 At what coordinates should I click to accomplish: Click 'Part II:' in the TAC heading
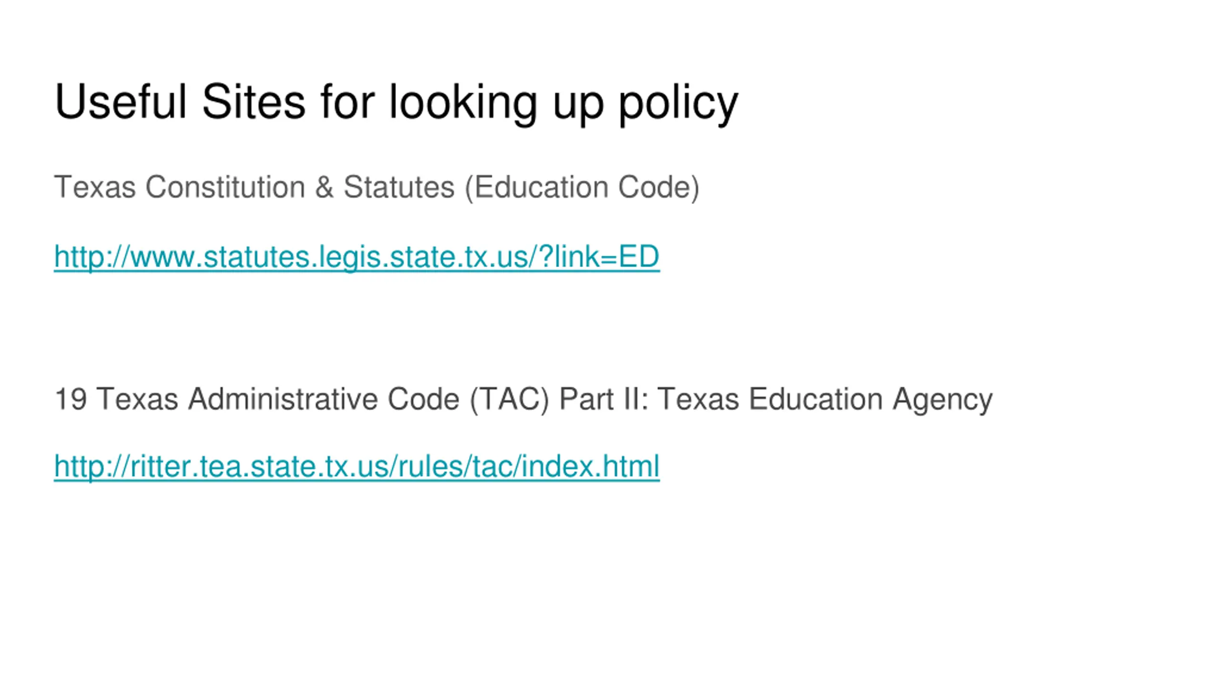click(x=604, y=399)
